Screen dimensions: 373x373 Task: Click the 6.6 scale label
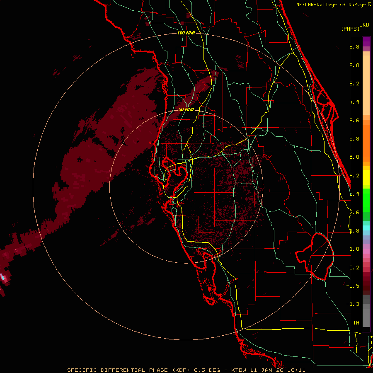[x=354, y=120]
